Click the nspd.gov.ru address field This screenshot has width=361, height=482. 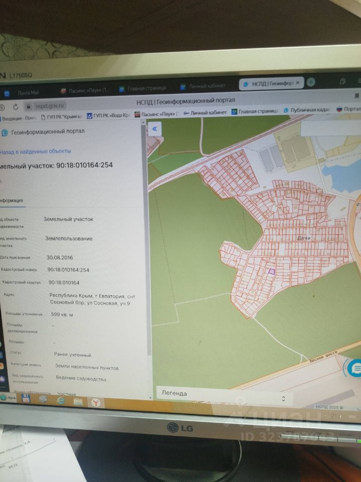coord(49,106)
